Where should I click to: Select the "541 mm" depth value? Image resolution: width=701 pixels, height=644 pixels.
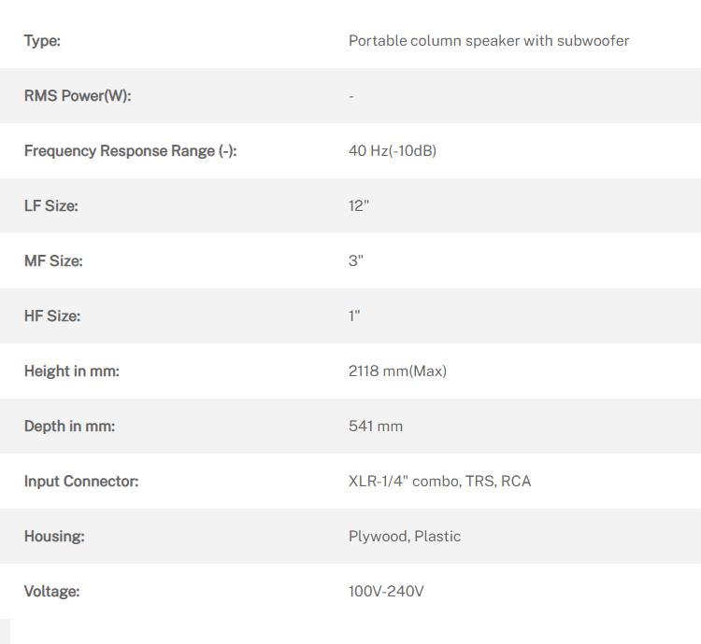pos(376,427)
